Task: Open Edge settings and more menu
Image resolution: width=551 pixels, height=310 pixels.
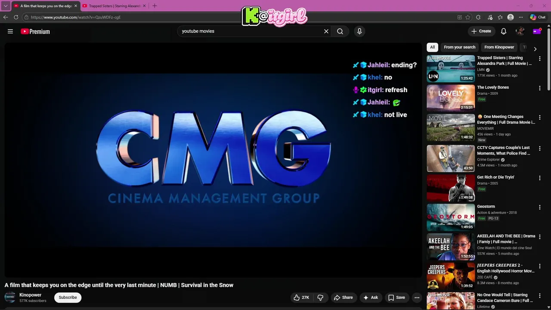Action: coord(521,17)
